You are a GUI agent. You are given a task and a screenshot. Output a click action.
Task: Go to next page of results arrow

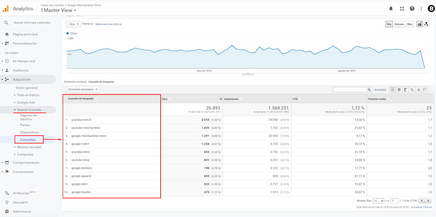(x=428, y=201)
